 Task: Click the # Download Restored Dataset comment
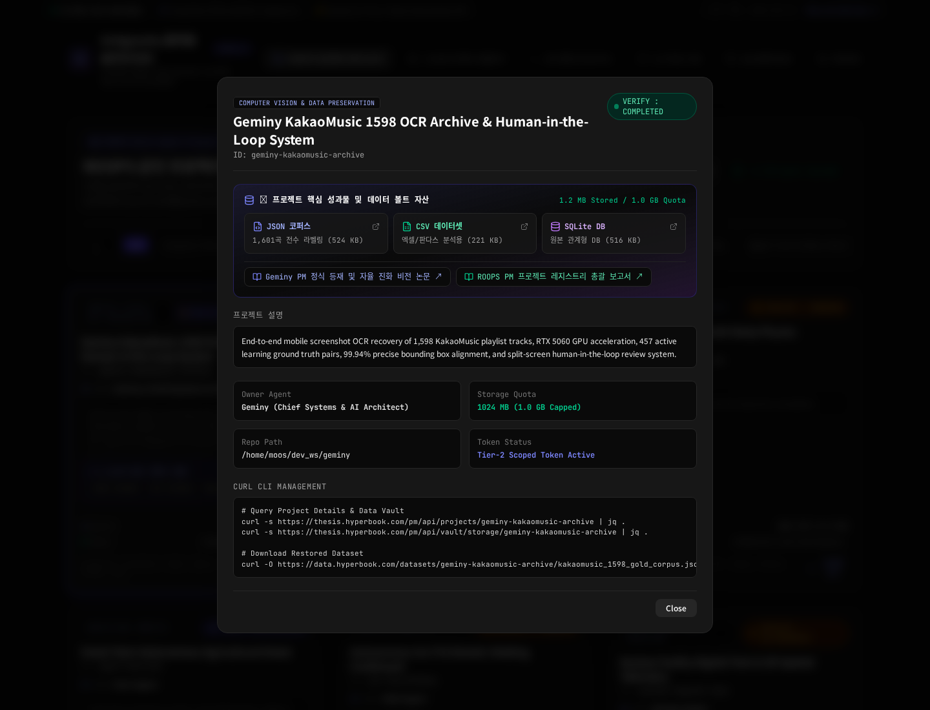point(302,553)
